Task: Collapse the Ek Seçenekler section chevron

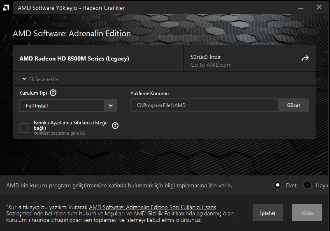Action: click(24, 79)
